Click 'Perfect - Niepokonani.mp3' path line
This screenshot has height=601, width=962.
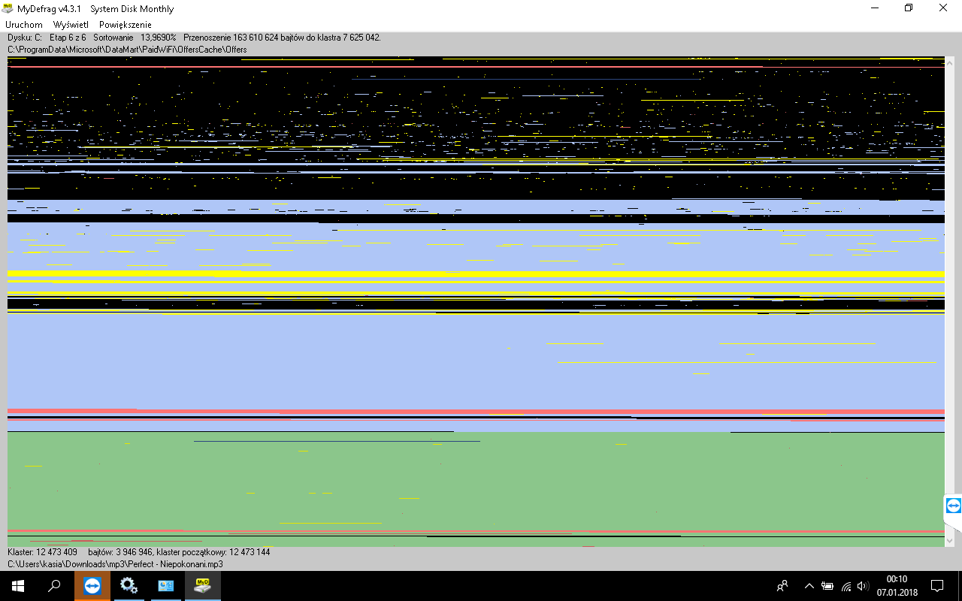(115, 563)
